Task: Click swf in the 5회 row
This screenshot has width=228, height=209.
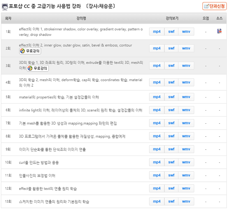Action: pos(171,97)
